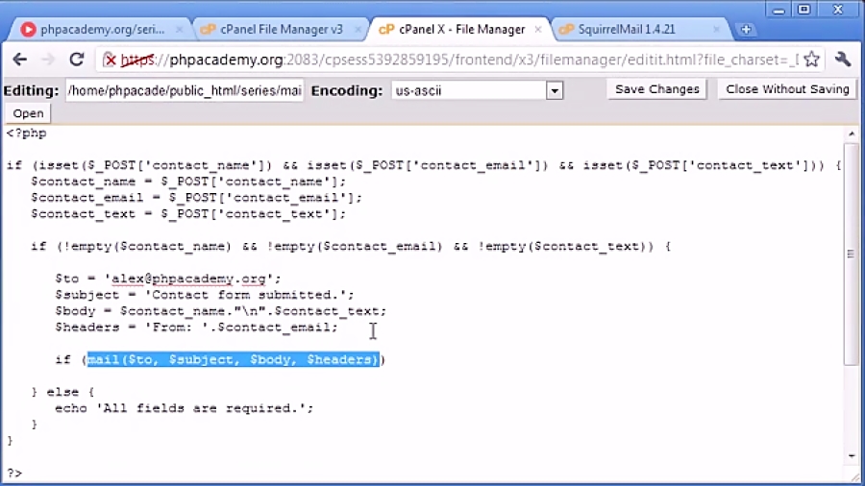Reload the page with refresh icon

pyautogui.click(x=77, y=60)
